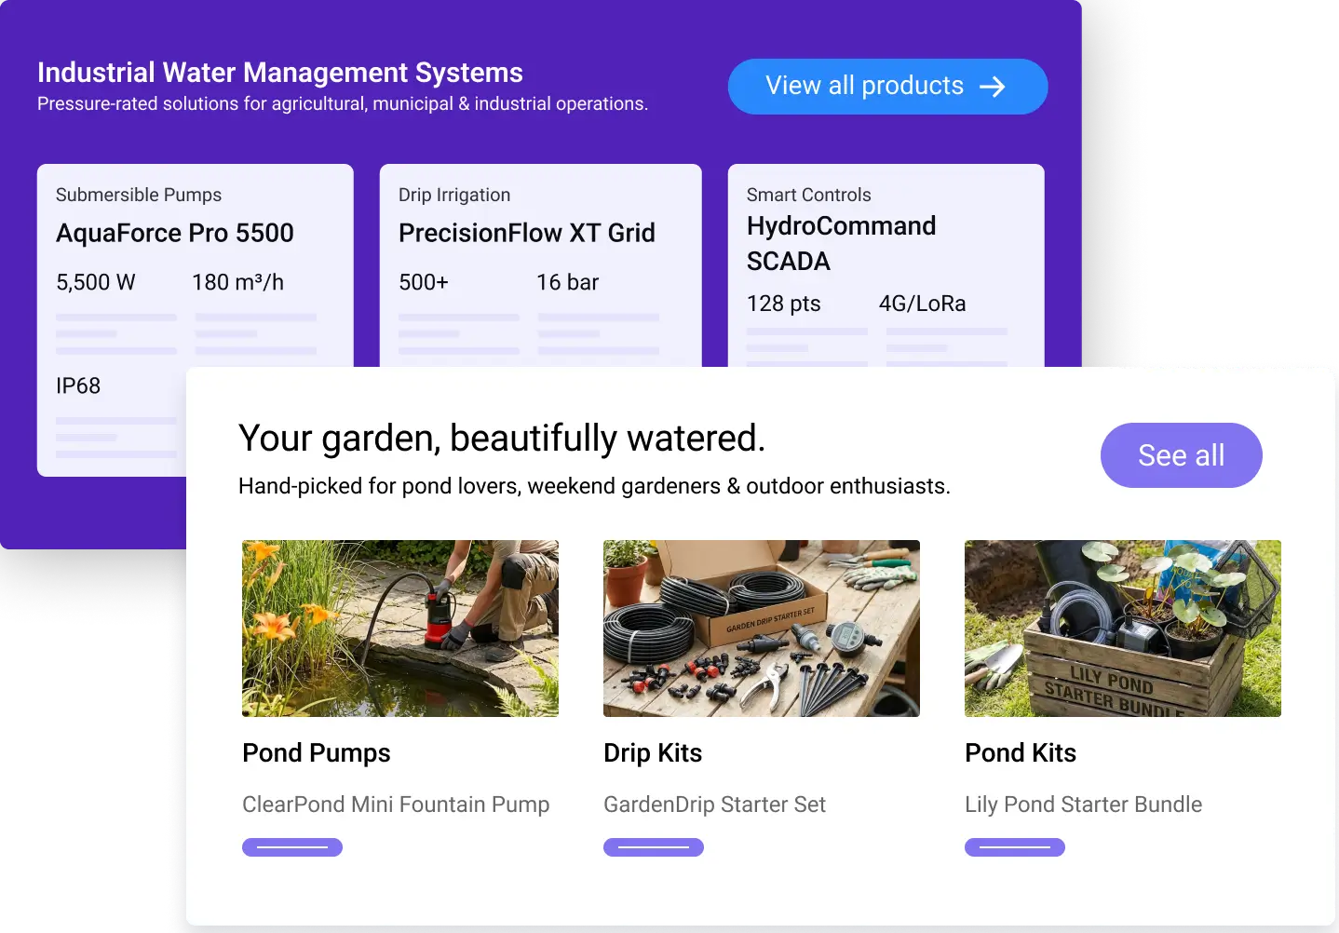Select the Smart Controls category label
Viewport: 1339px width, 933px height.
click(x=808, y=195)
